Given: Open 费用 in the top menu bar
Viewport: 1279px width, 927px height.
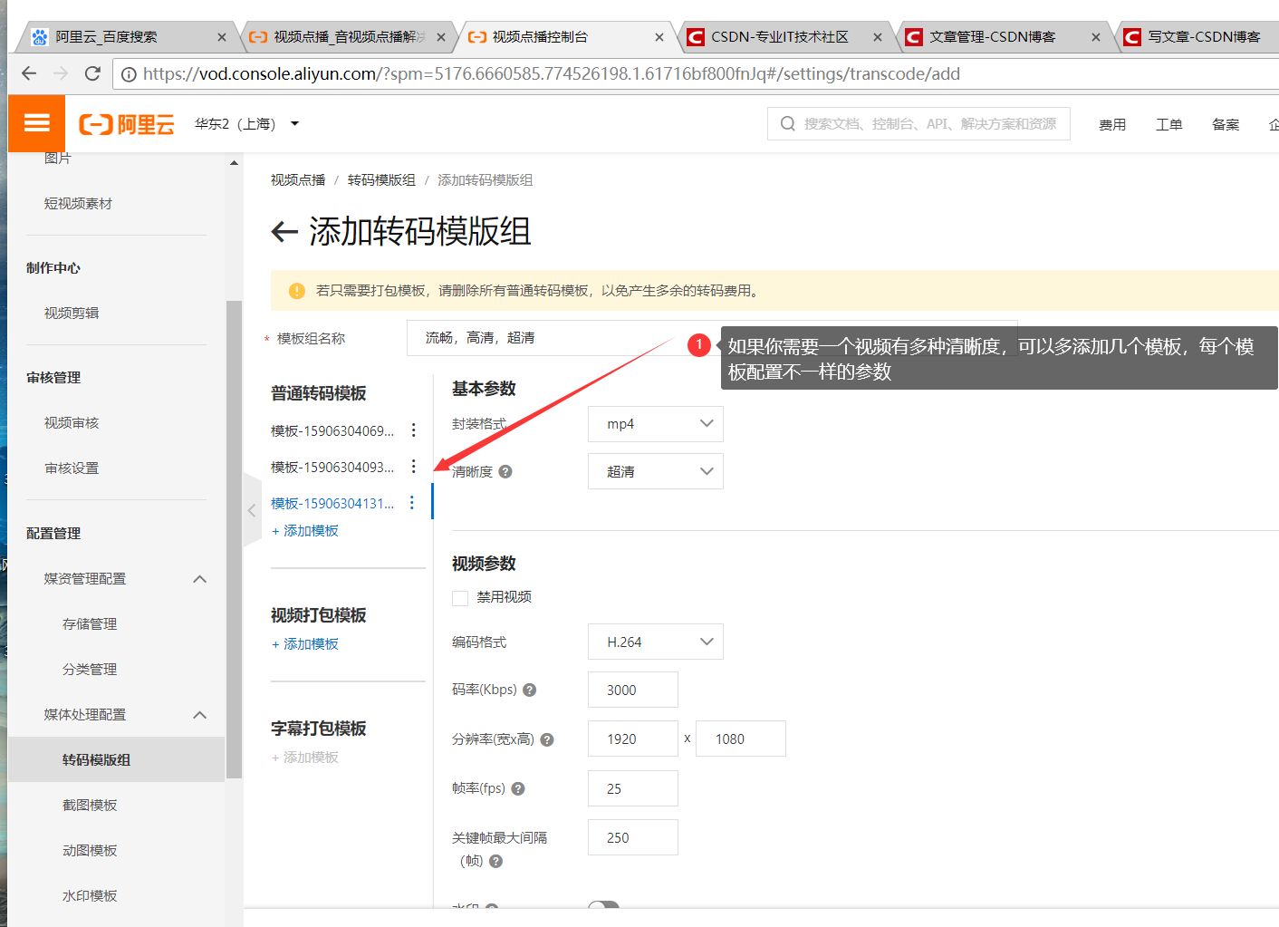Looking at the screenshot, I should coord(1112,123).
